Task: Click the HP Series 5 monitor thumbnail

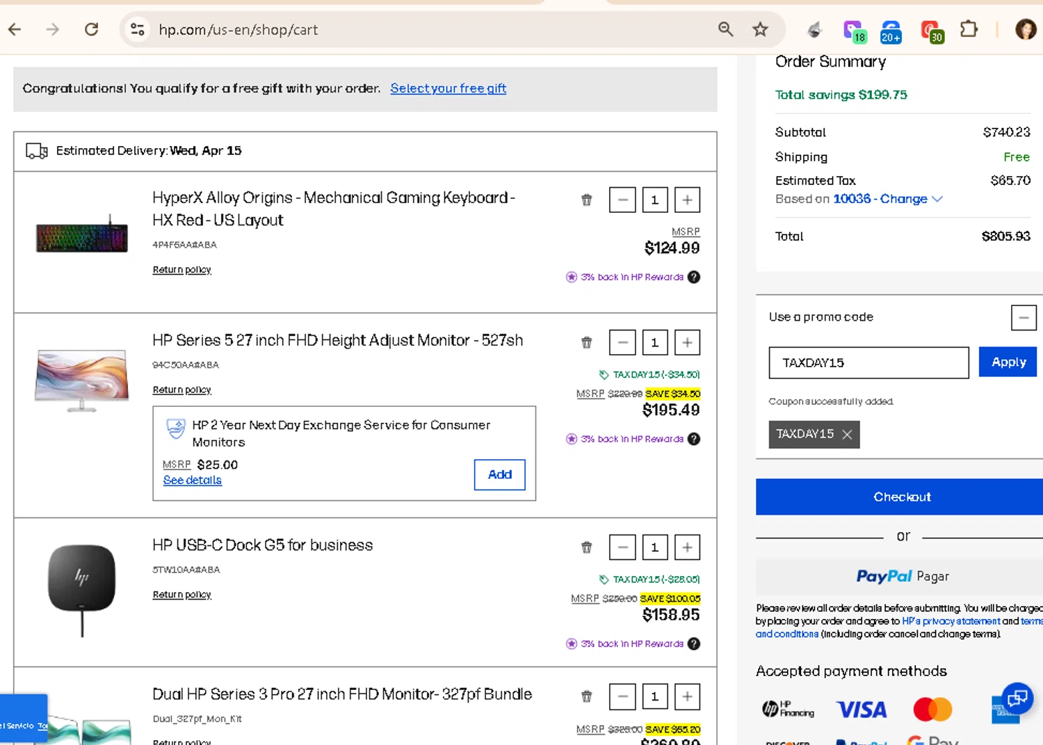Action: (x=82, y=380)
